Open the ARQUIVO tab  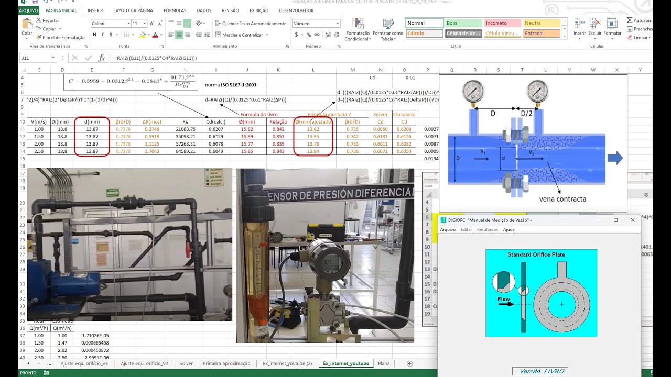[29, 10]
